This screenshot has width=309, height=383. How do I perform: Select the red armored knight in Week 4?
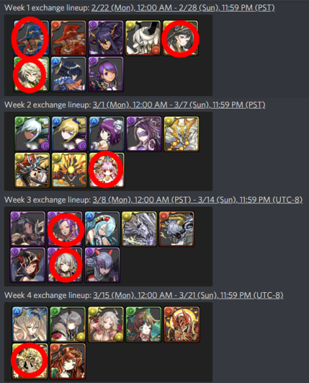click(x=182, y=324)
